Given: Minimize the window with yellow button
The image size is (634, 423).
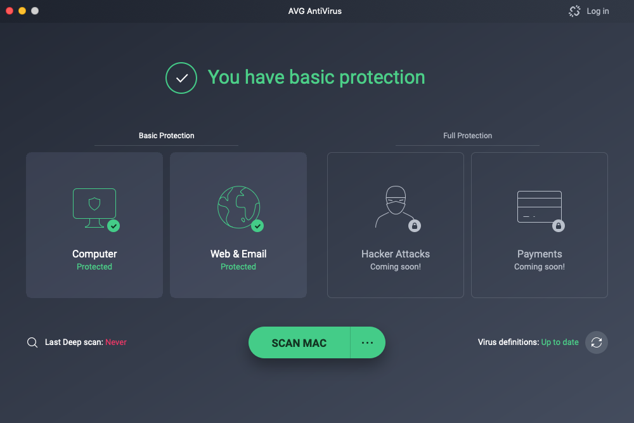Looking at the screenshot, I should [x=22, y=11].
